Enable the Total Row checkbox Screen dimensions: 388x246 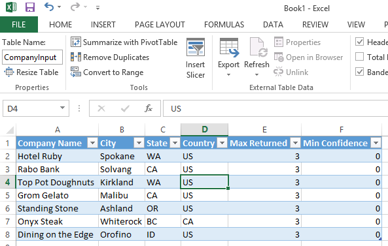pyautogui.click(x=359, y=57)
